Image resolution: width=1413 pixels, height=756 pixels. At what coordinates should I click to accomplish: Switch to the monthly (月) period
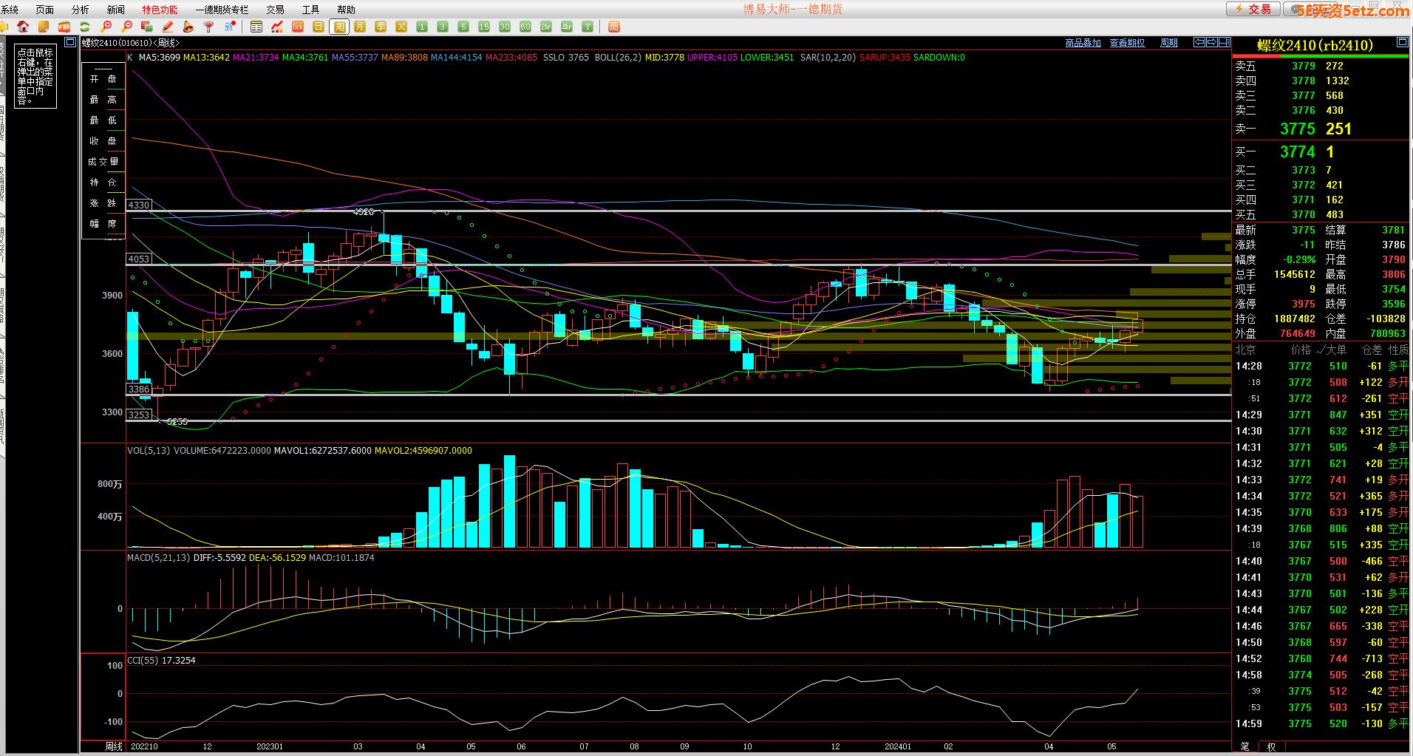360,27
